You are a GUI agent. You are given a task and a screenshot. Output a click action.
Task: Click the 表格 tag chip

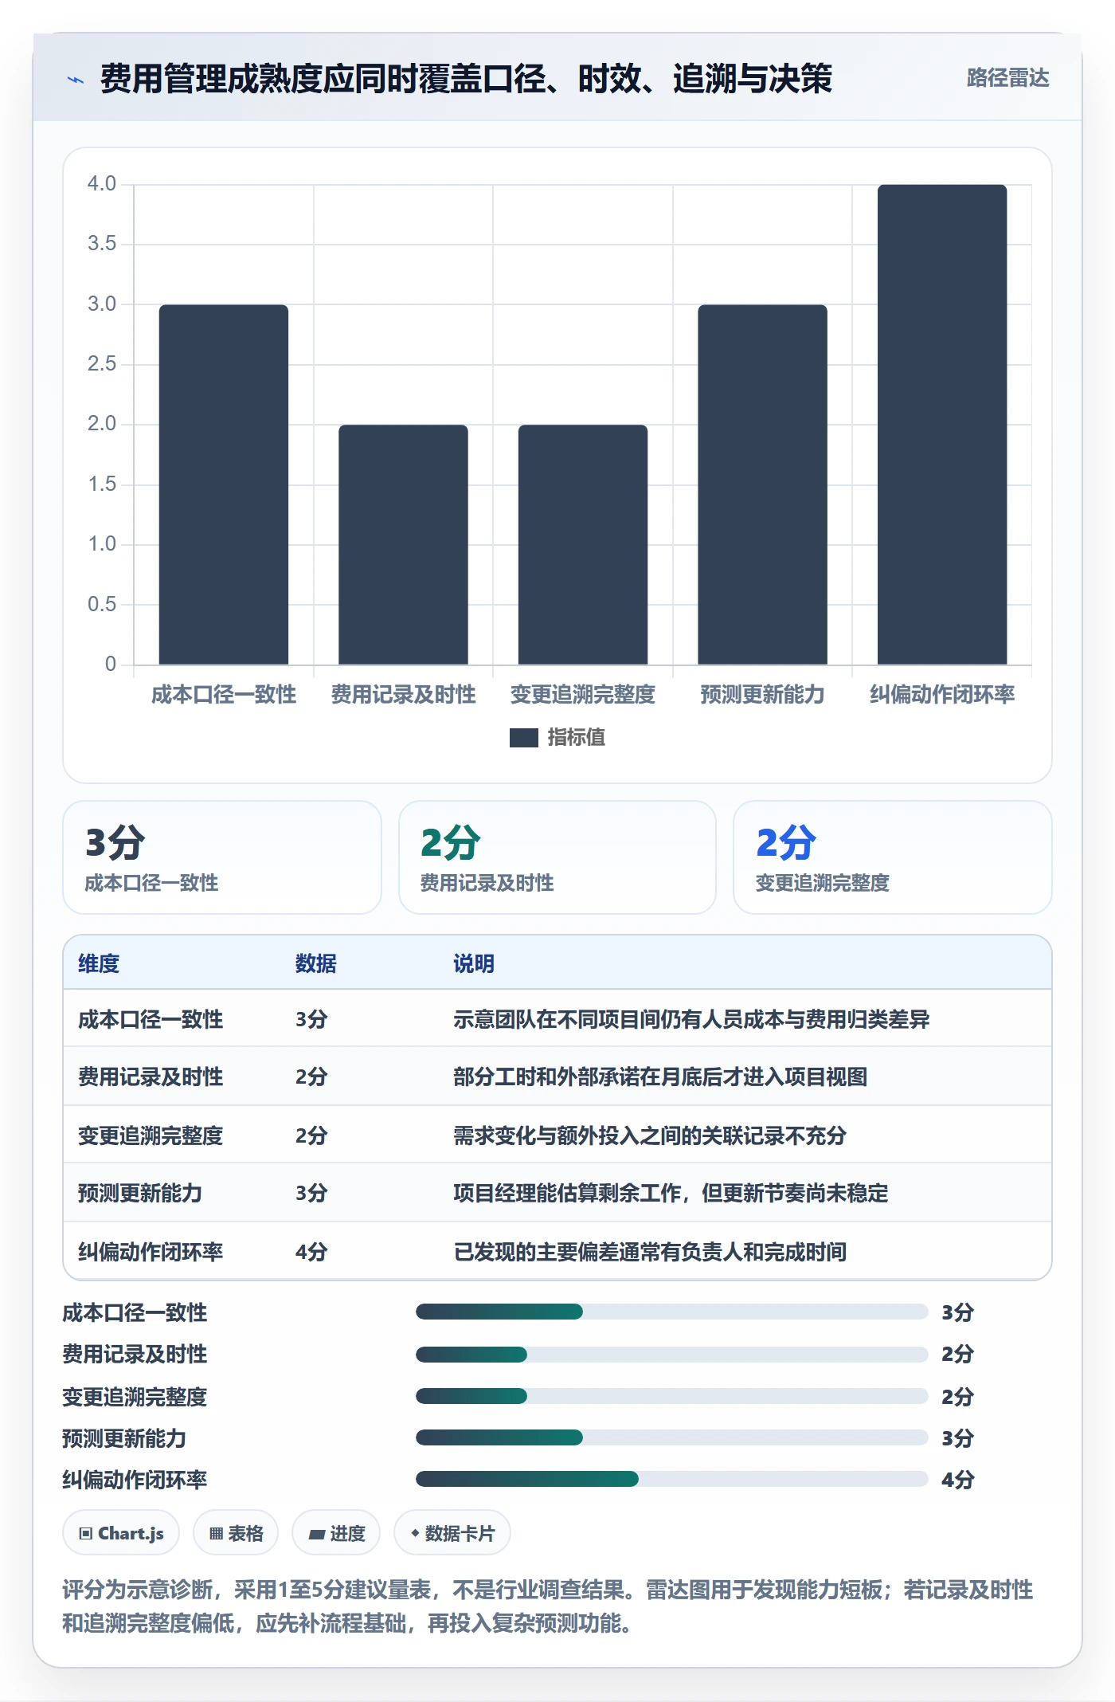click(236, 1533)
